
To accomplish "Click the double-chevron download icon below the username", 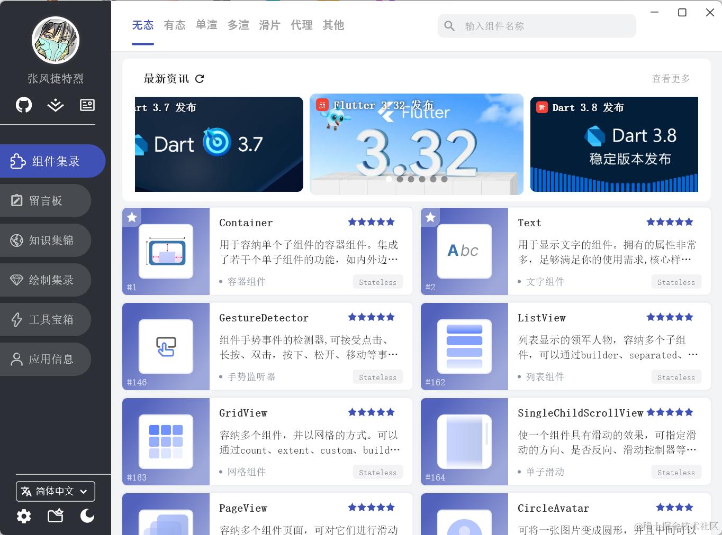I will point(56,105).
